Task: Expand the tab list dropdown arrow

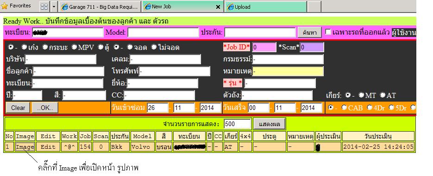Action: pos(54,7)
